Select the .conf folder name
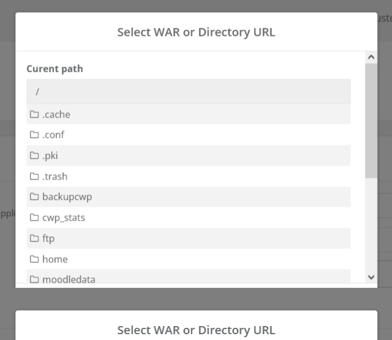This screenshot has height=340, width=392. [x=53, y=135]
